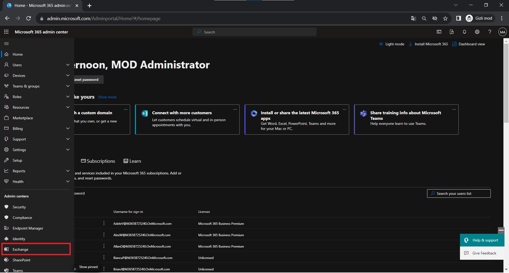Open the settings gear in header
The width and height of the screenshot is (509, 273).
click(477, 32)
